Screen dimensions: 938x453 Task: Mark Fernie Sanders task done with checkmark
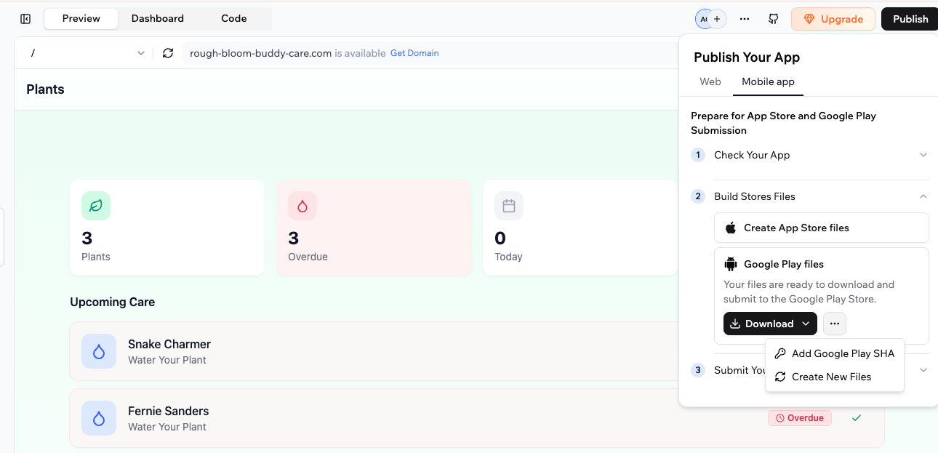(857, 418)
